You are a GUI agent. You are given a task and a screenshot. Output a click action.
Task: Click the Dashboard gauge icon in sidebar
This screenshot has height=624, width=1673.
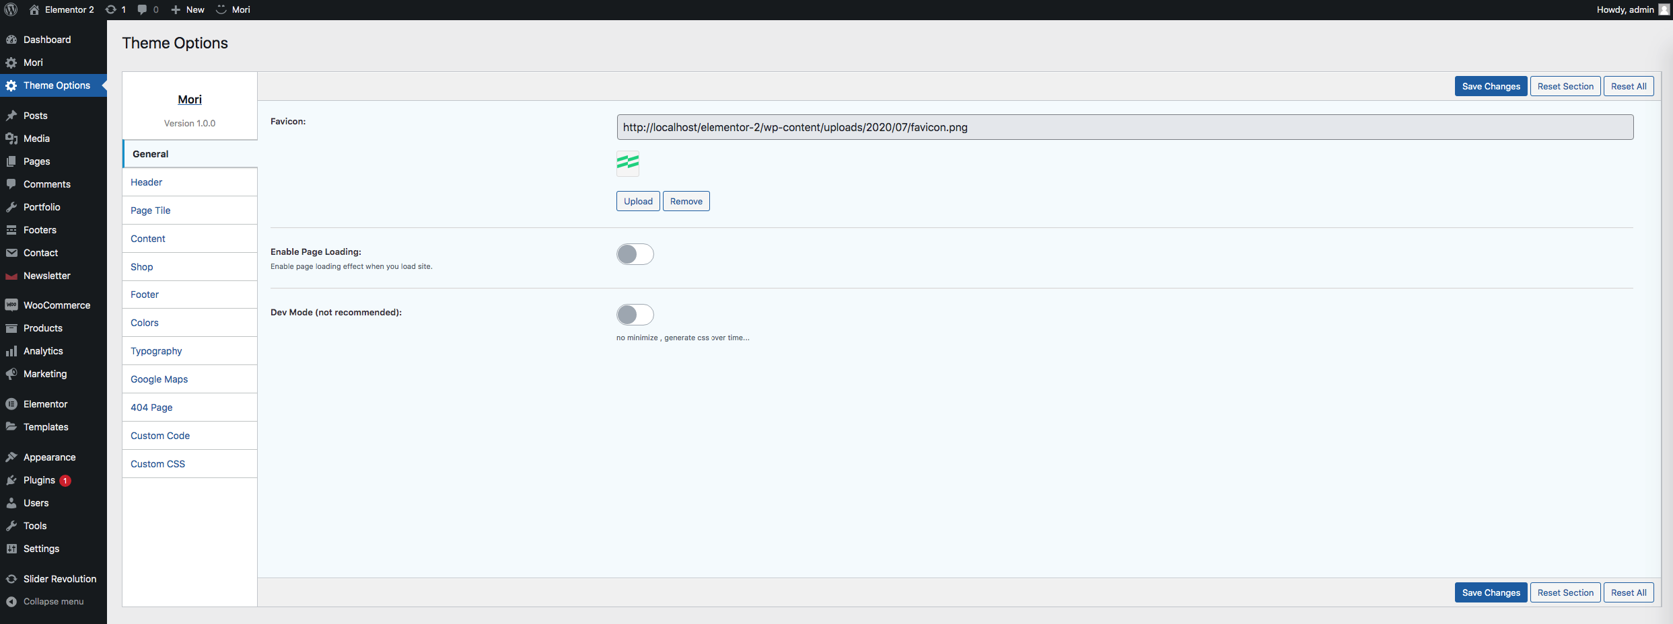click(x=11, y=40)
